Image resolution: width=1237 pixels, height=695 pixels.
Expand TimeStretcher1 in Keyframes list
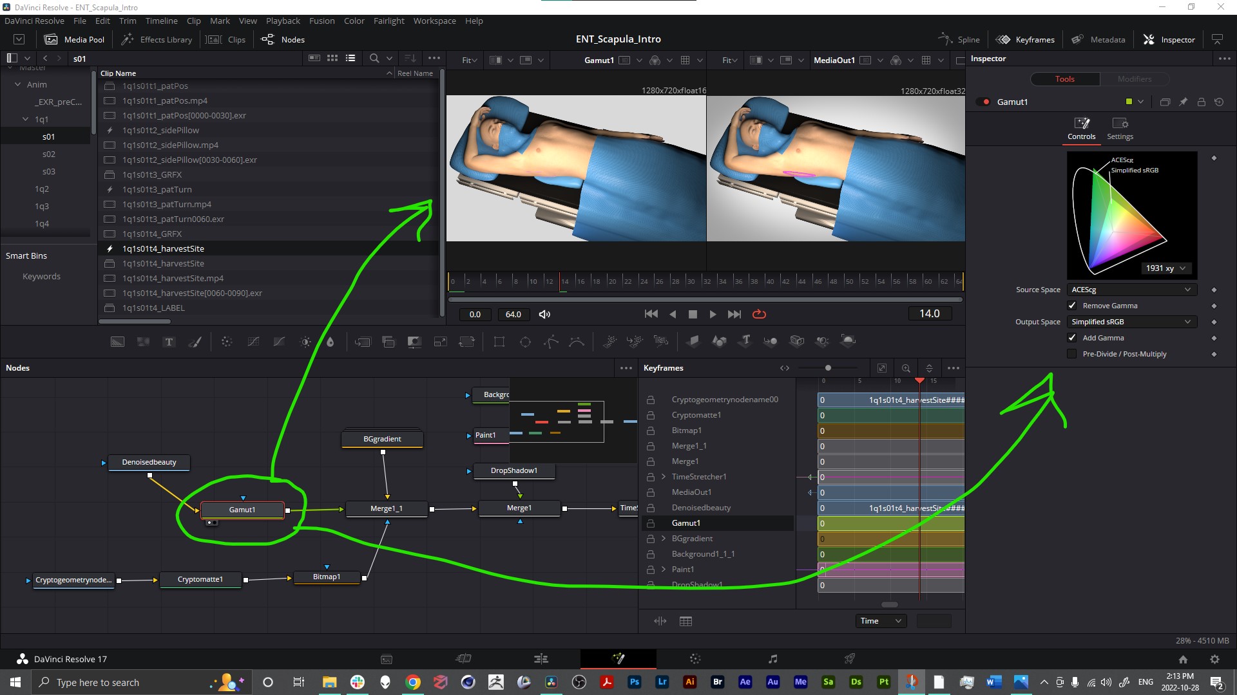pyautogui.click(x=664, y=477)
